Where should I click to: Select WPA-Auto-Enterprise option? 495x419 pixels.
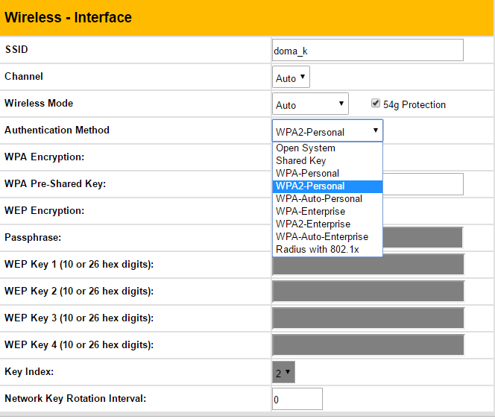coord(327,237)
